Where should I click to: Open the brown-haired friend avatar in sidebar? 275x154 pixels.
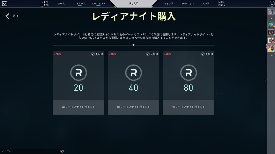(271, 40)
